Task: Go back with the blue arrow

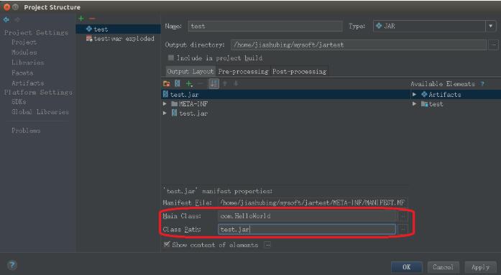Action: tap(6, 20)
